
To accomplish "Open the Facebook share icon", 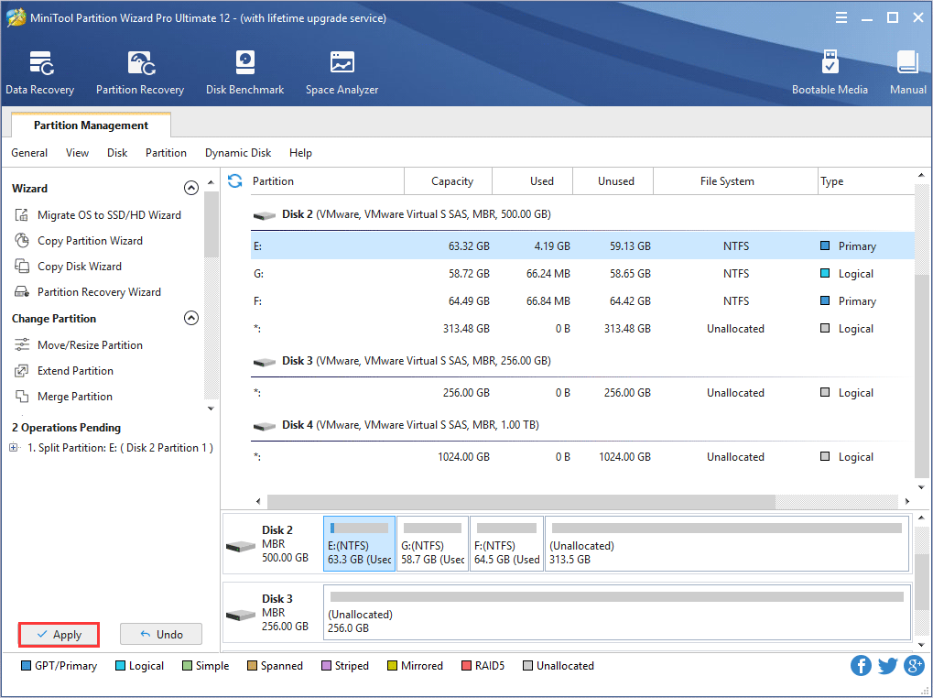I will 861,665.
